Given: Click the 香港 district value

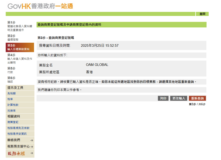Looking at the screenshot, I should [x=89, y=72].
